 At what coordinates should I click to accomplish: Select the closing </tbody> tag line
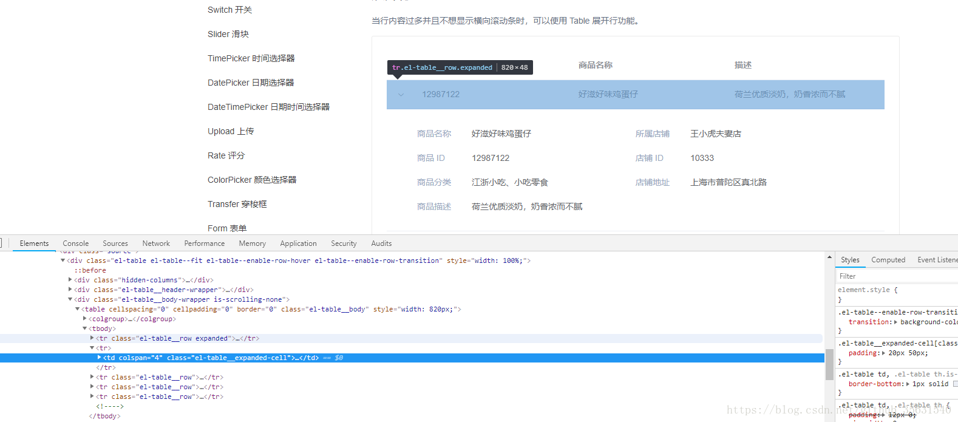pyautogui.click(x=104, y=416)
